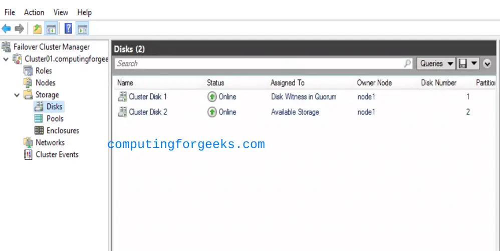Select Disks under Storage
The image size is (500, 251).
click(54, 106)
